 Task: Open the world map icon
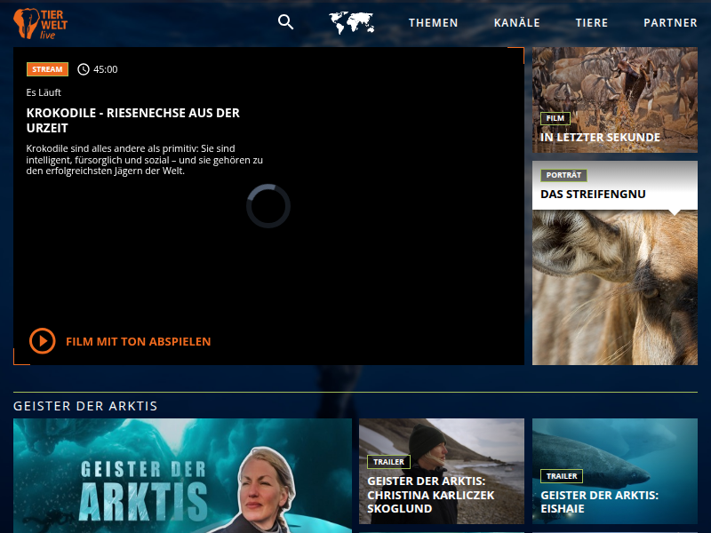[351, 23]
